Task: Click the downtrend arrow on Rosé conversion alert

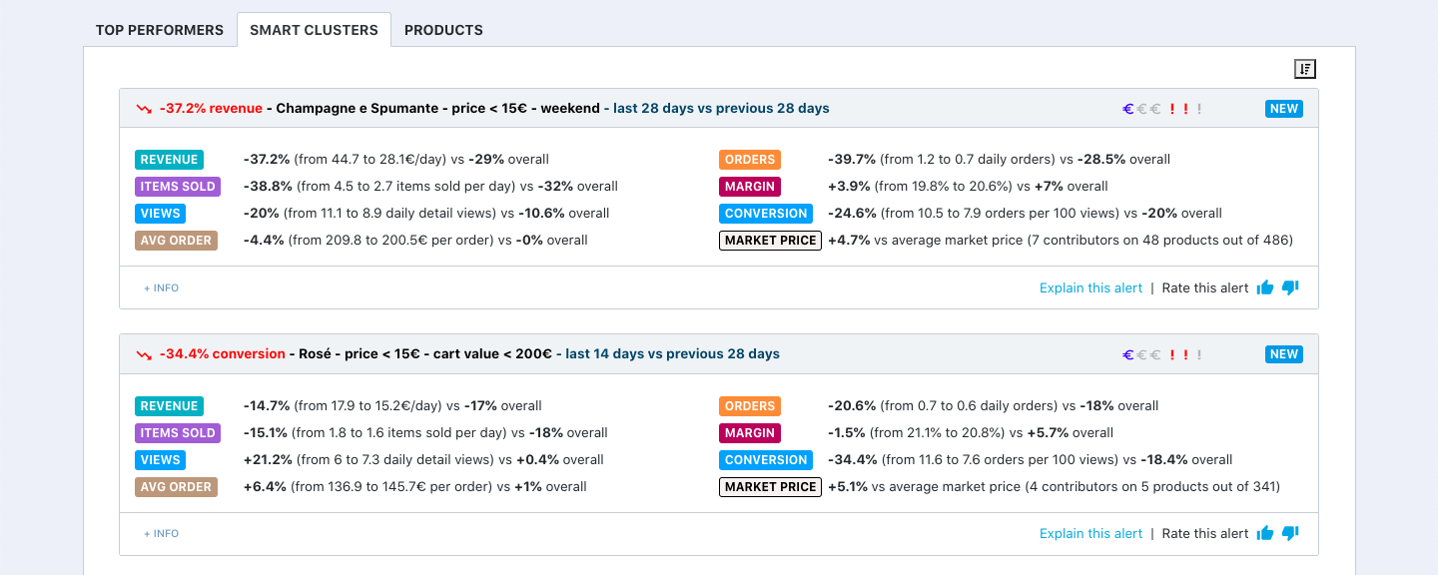Action: pos(145,354)
